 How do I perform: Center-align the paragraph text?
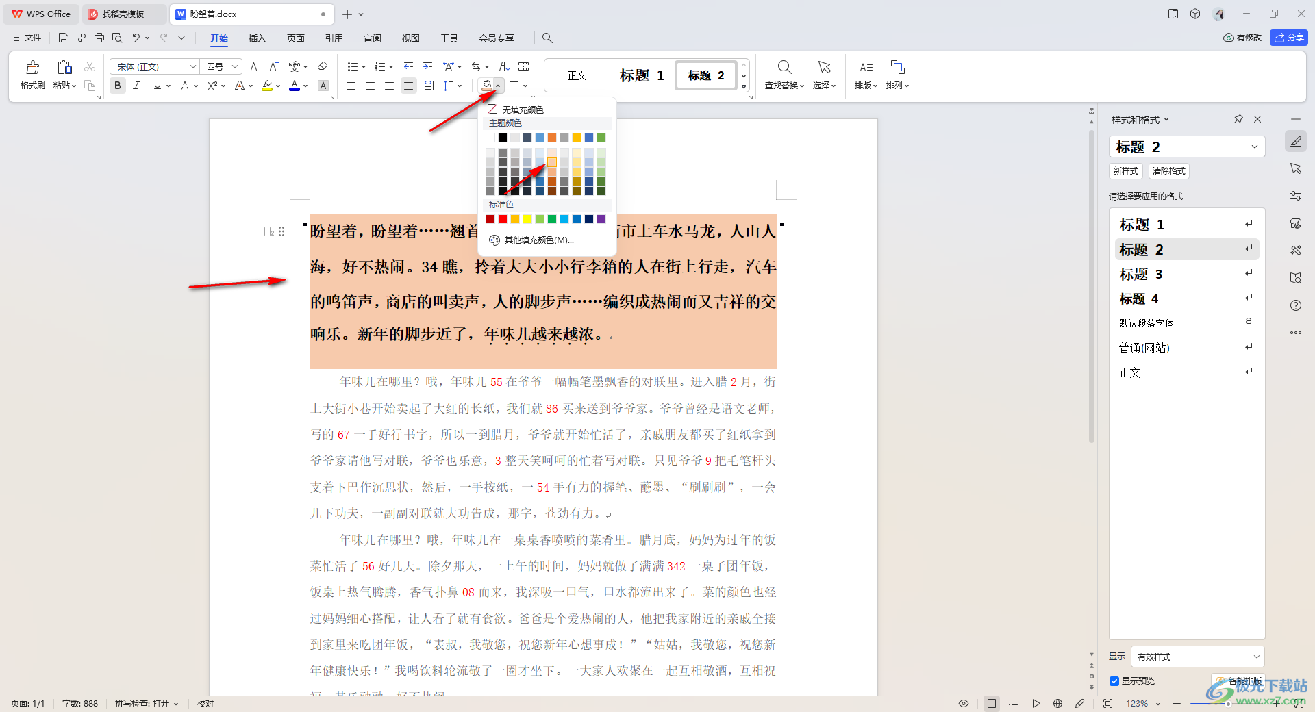click(x=371, y=86)
